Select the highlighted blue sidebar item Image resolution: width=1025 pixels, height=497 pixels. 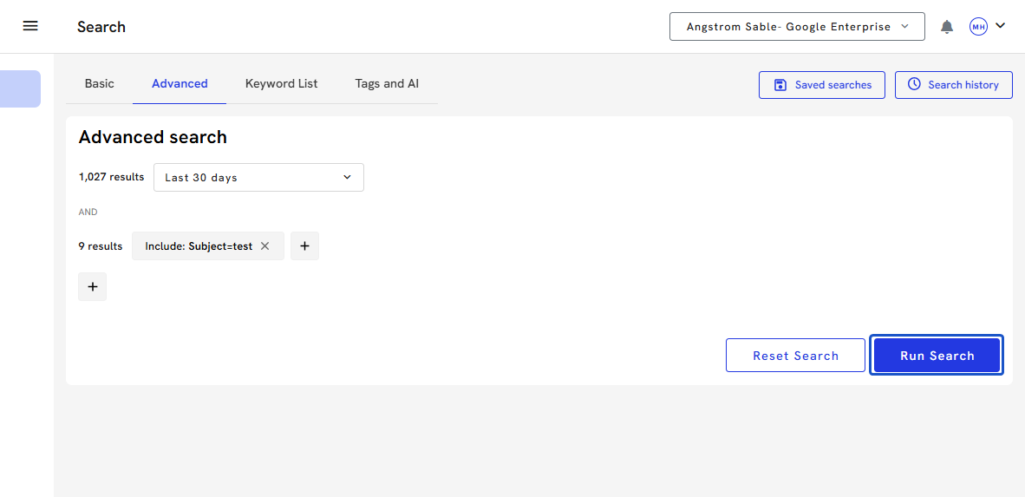20,88
